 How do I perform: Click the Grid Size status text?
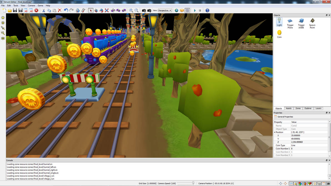coord(147,184)
